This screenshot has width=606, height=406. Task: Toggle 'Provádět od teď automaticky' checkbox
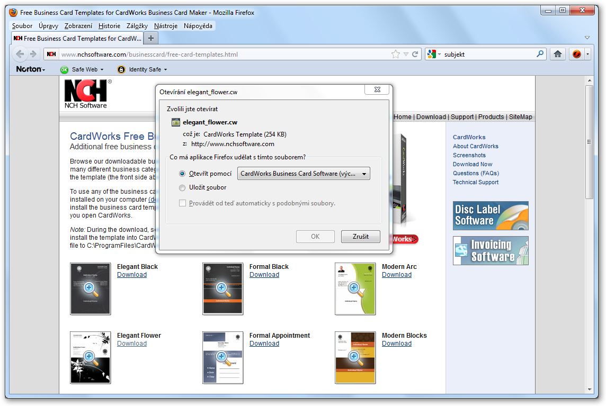point(182,203)
